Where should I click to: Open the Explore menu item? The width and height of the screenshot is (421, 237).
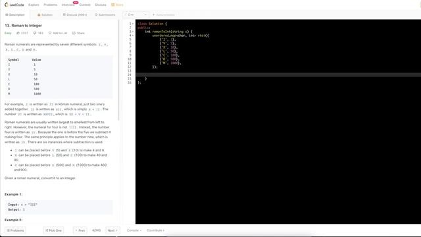point(34,5)
